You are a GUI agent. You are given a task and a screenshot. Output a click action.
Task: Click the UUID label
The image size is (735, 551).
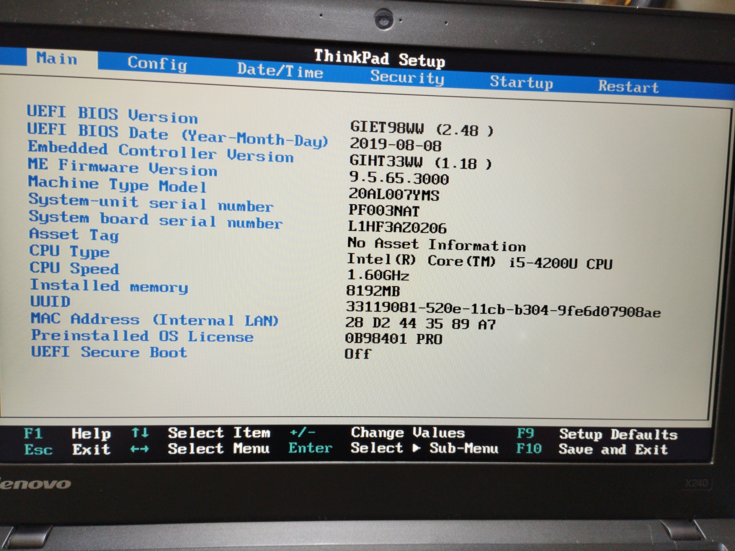(51, 302)
